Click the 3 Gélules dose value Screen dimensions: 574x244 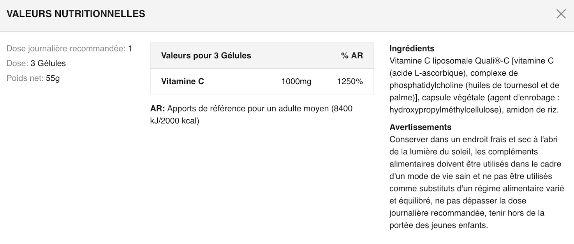48,64
